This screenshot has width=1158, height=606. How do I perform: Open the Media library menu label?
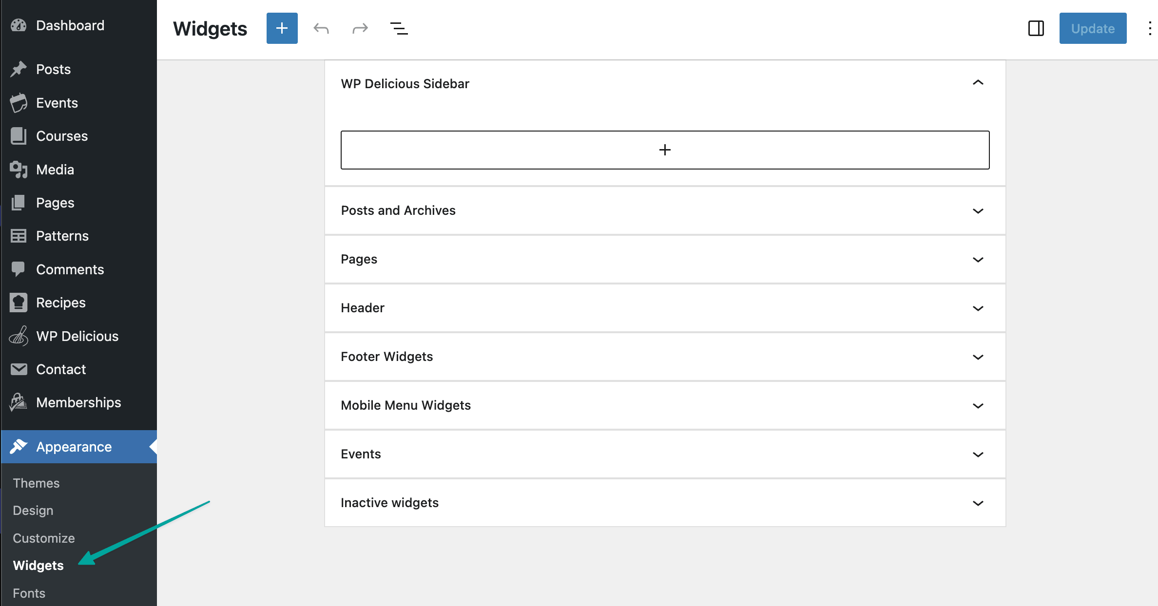(55, 170)
